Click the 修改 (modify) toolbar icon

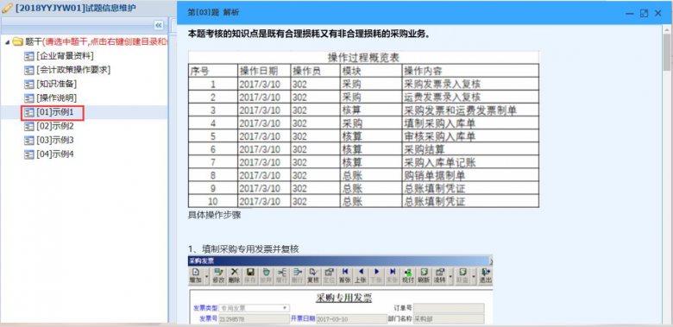pos(218,275)
